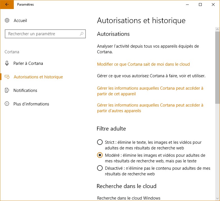Focus the Rechercher un paramètre field
This screenshot has height=201, width=220.
click(x=42, y=34)
